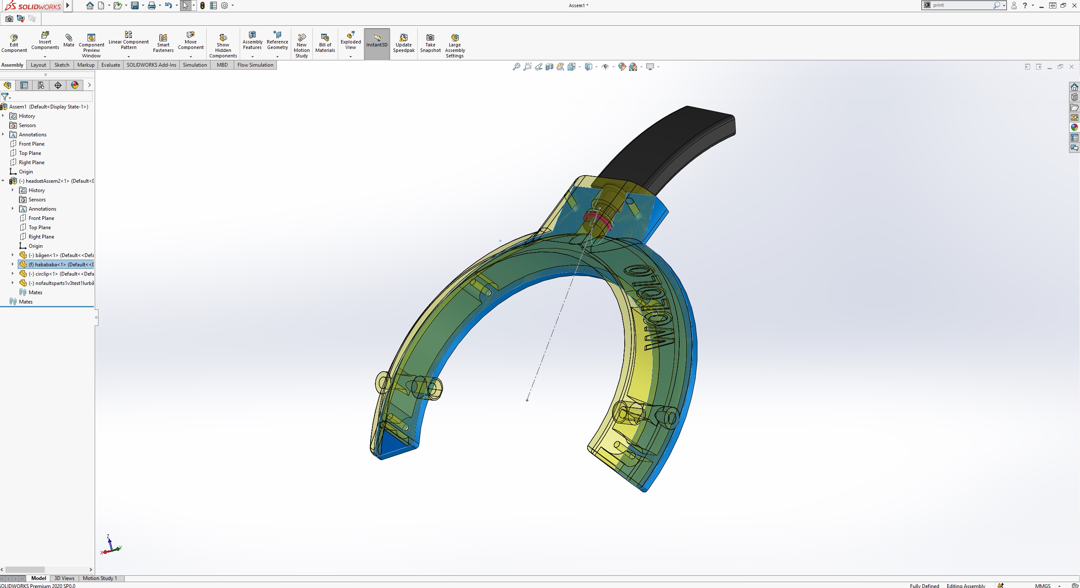This screenshot has height=588, width=1080.
Task: Expand the top-level History node
Action: (3, 116)
